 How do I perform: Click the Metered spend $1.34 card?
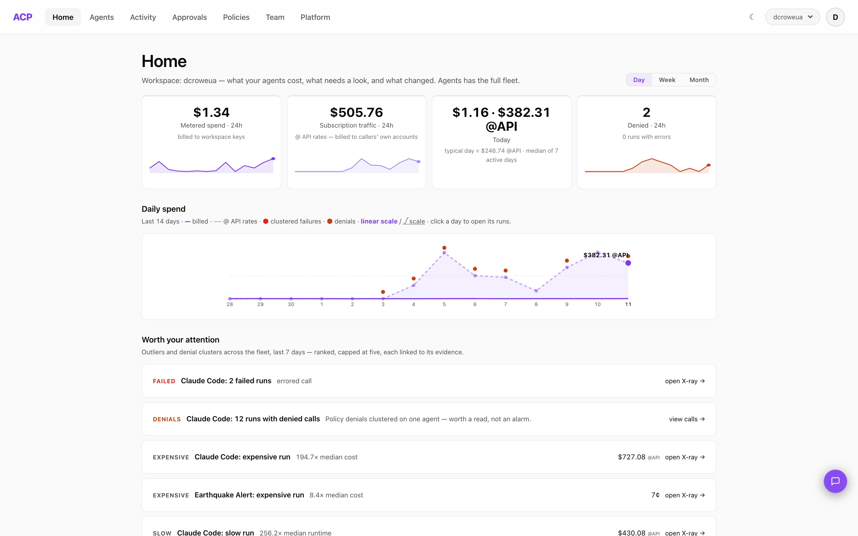tap(211, 142)
